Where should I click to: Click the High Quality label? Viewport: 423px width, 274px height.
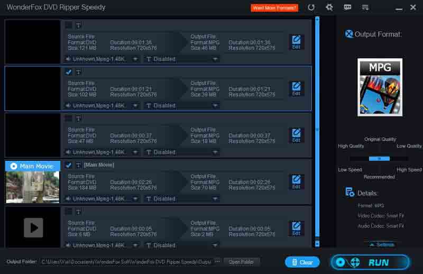click(351, 146)
